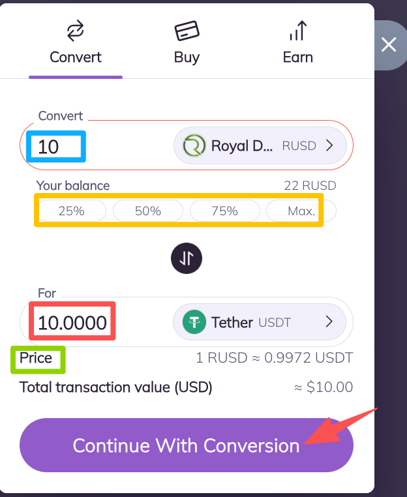The width and height of the screenshot is (407, 497).
Task: Click the Convert arrows icon
Action: tap(76, 31)
